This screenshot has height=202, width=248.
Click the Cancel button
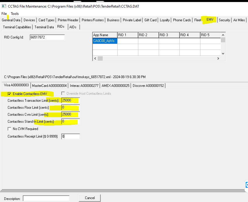[90, 198]
